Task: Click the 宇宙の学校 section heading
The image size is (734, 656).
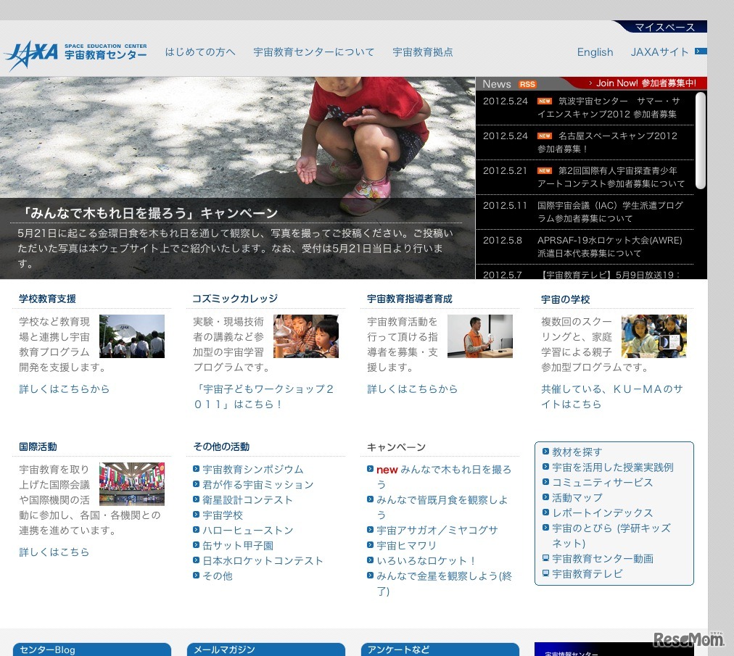Action: click(x=566, y=299)
